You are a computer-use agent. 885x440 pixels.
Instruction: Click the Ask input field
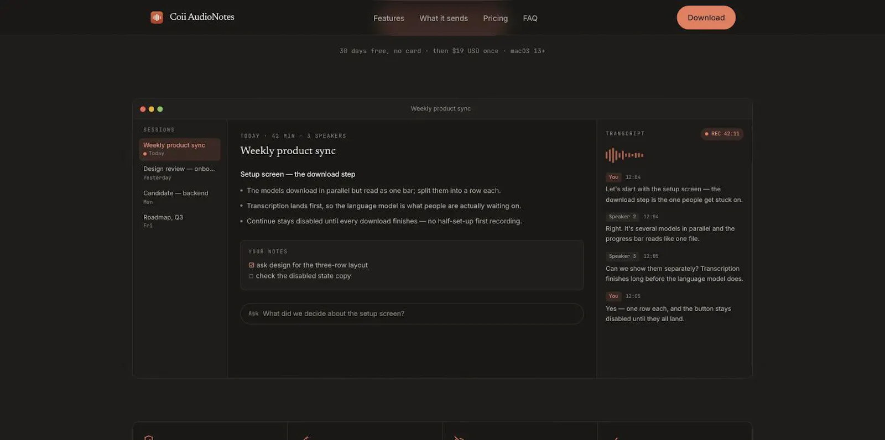(412, 313)
